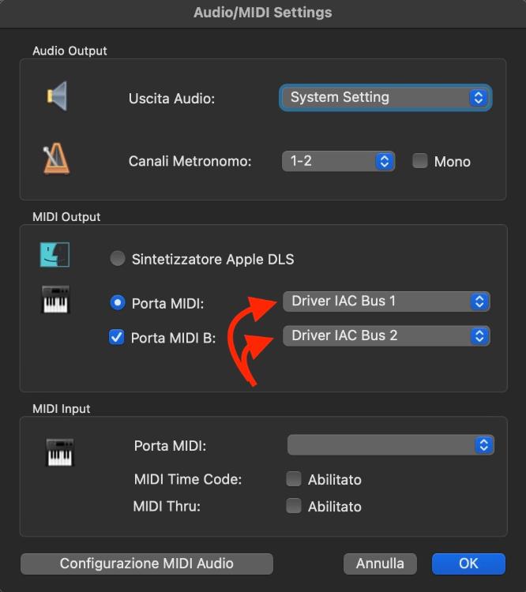Enable MIDI Thru Abilitato checkbox
Viewport: 526px width, 592px height.
click(294, 505)
